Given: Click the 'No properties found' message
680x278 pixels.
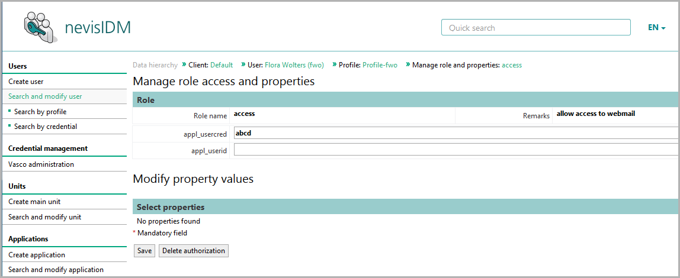Looking at the screenshot, I should (168, 221).
